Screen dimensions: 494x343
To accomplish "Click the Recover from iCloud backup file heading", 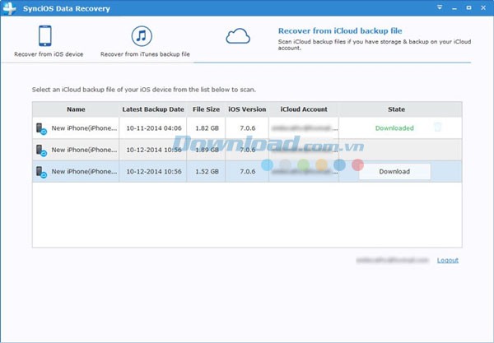I will (340, 30).
